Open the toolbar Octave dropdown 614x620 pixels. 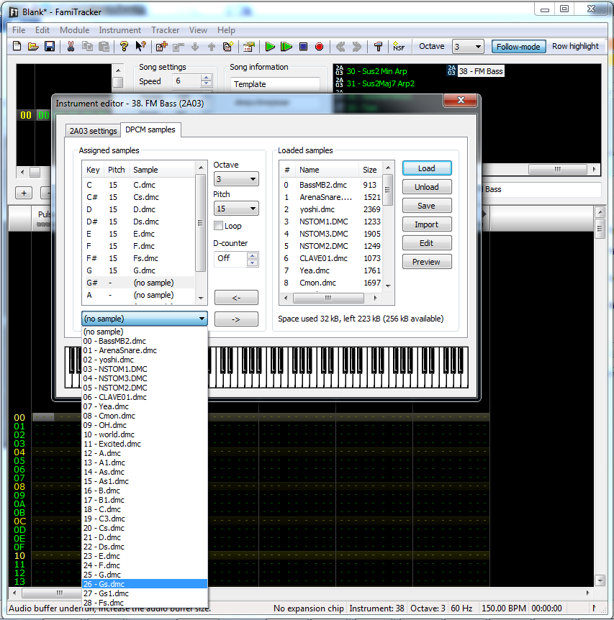pyautogui.click(x=469, y=47)
